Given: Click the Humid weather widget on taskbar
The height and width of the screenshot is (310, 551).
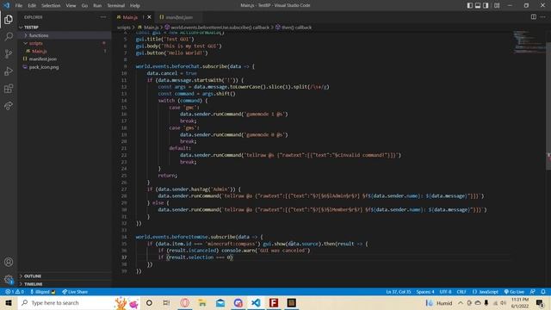Looking at the screenshot, I should pyautogui.click(x=439, y=302).
